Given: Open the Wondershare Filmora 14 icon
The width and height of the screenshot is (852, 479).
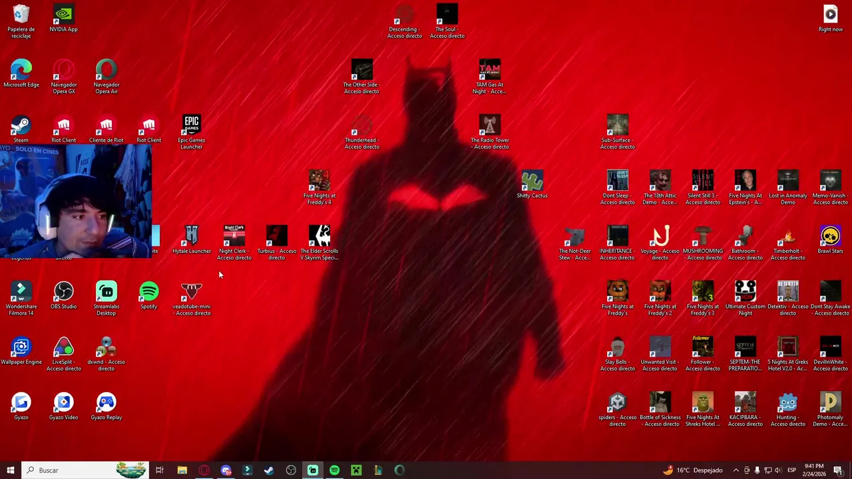Looking at the screenshot, I should point(21,299).
